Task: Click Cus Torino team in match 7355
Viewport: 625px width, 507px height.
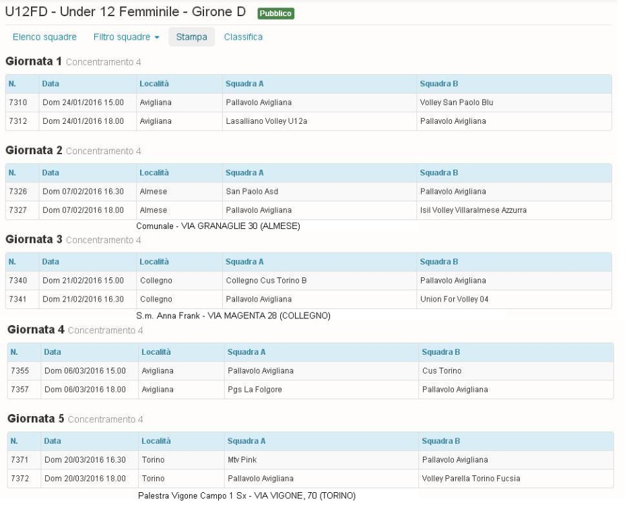Action: click(442, 371)
